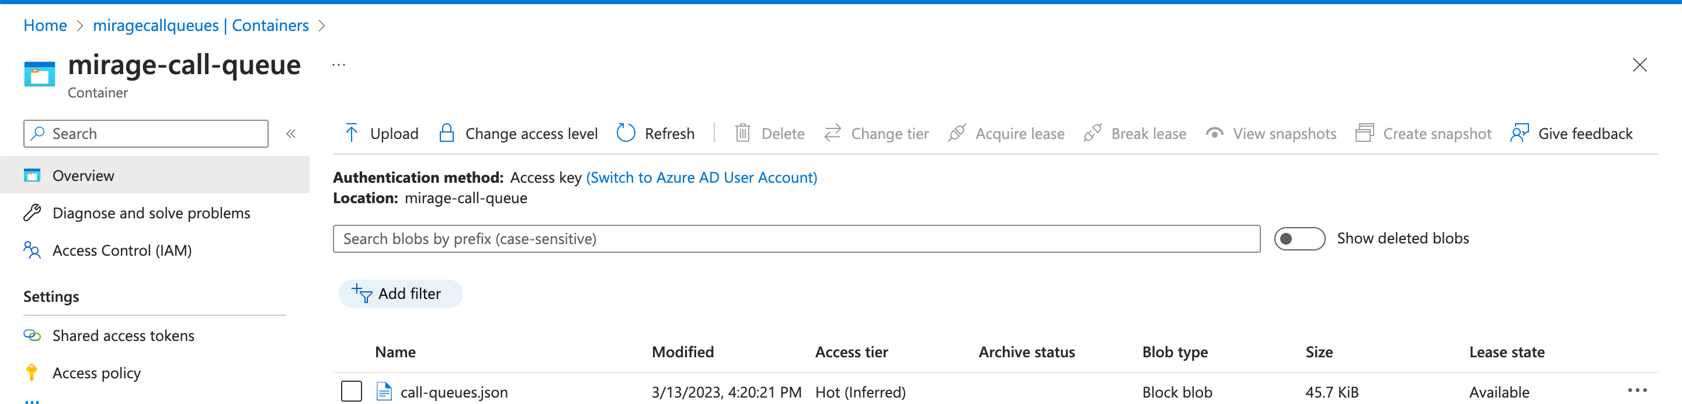Click the Change tier arrows icon
Screen dimensions: 1682x404
(832, 133)
